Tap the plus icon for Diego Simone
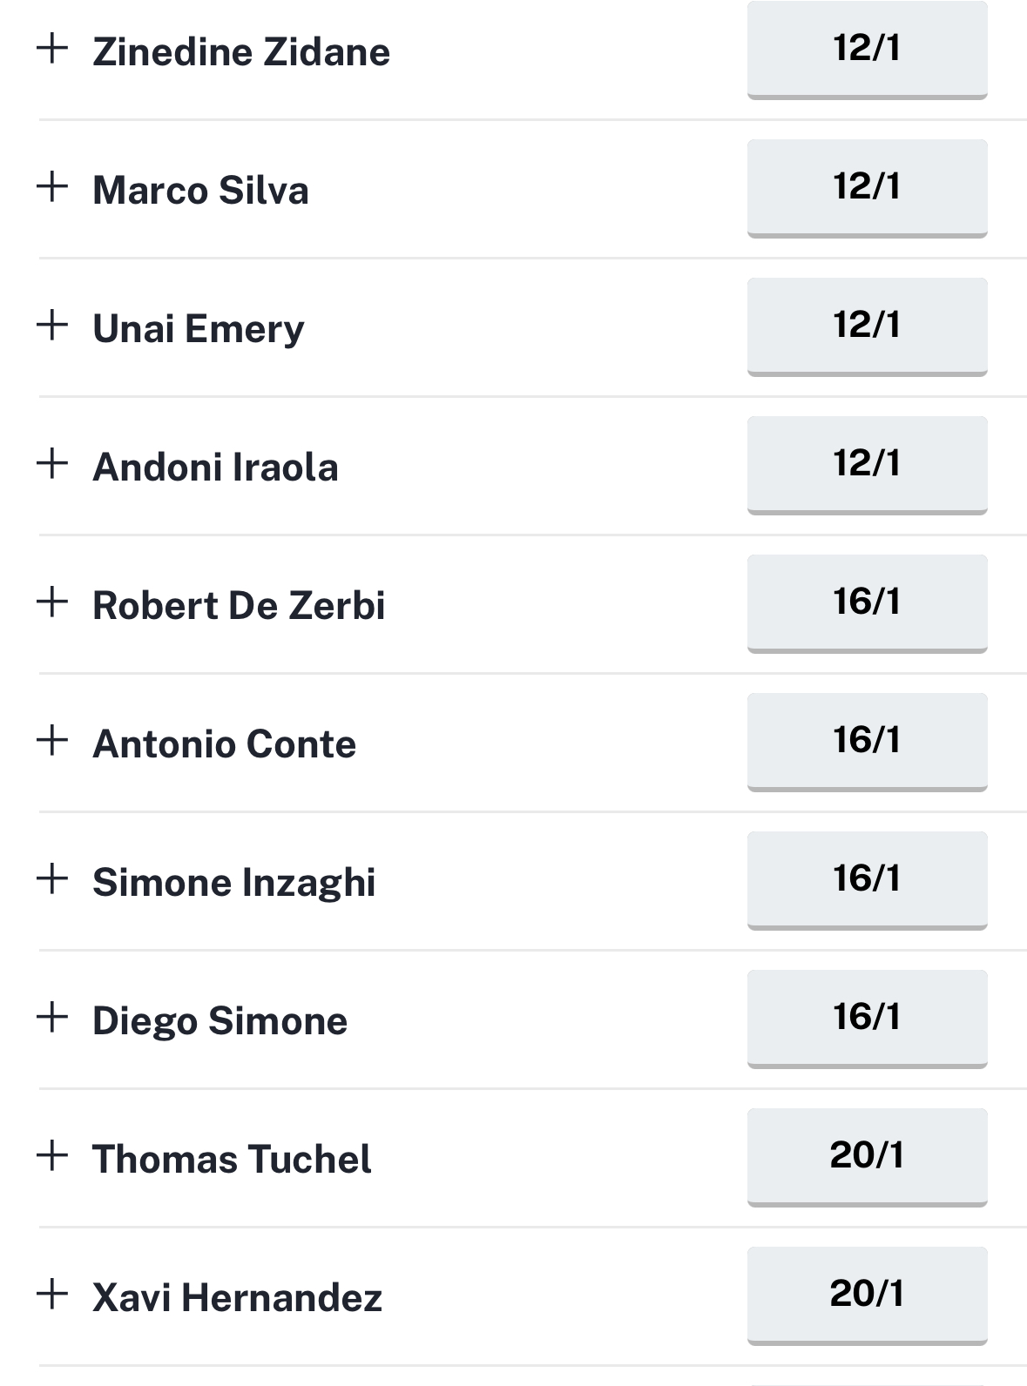Screen dimensions: 1027x1386 coord(52,1017)
